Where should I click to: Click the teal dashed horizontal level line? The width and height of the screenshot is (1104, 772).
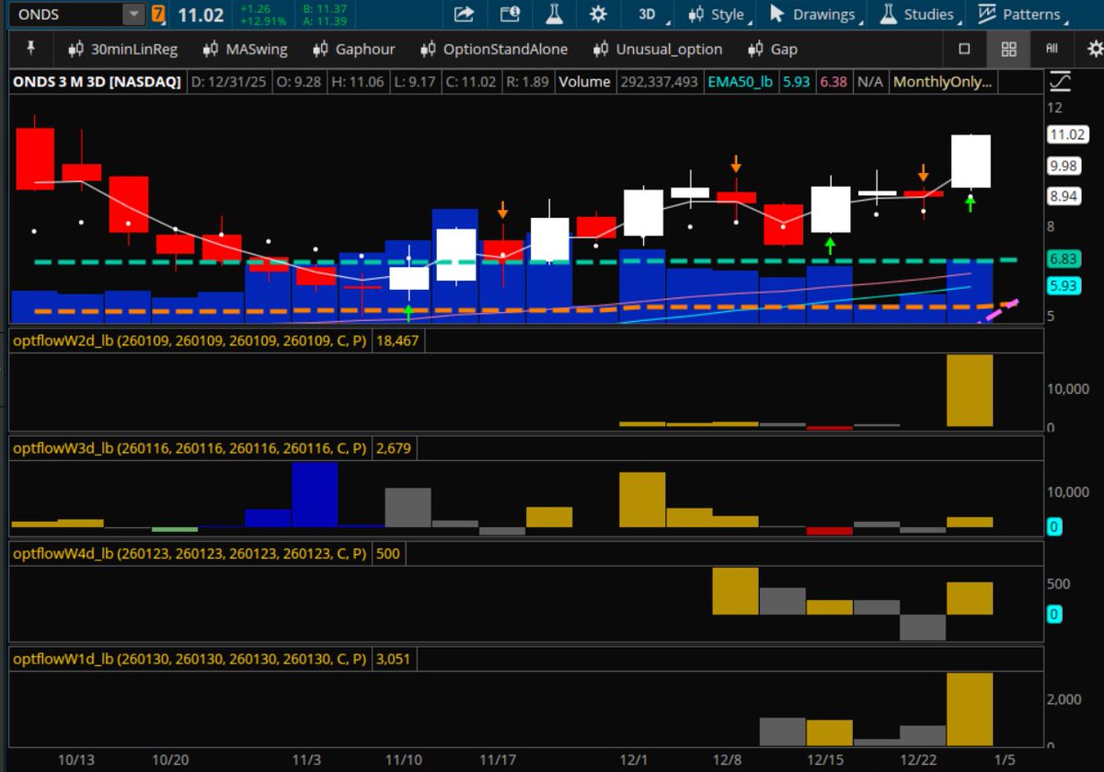click(x=525, y=262)
